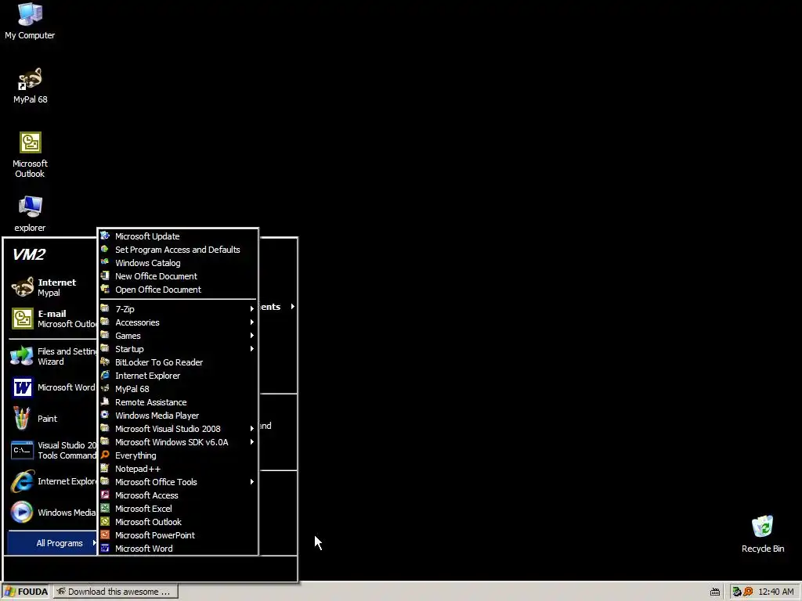Click Set Program Access and Defaults icon
Screen dimensions: 802x601
click(105, 249)
